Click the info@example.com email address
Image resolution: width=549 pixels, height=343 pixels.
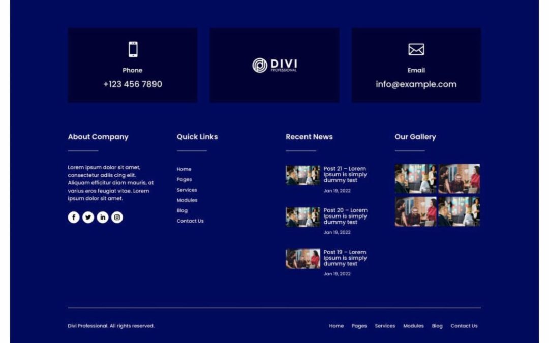point(416,84)
